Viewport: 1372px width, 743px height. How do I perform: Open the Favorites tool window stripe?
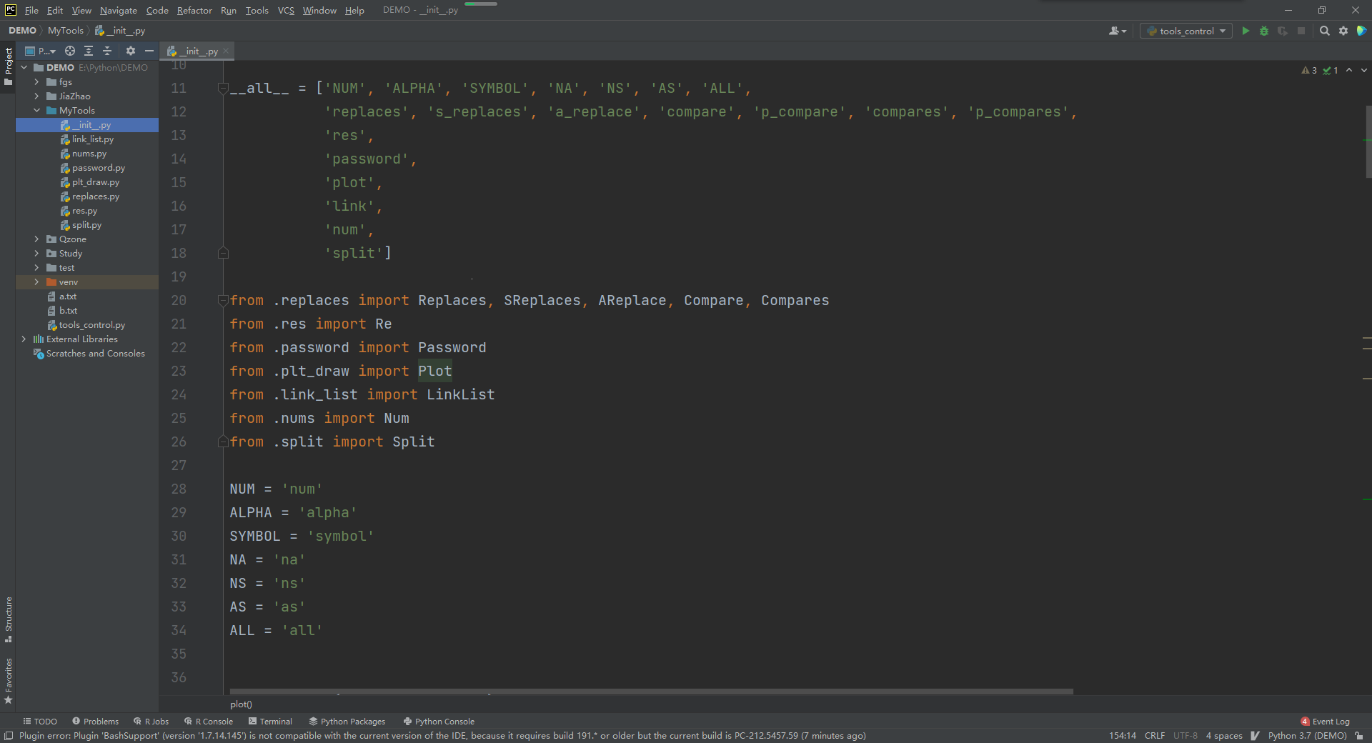tap(8, 681)
